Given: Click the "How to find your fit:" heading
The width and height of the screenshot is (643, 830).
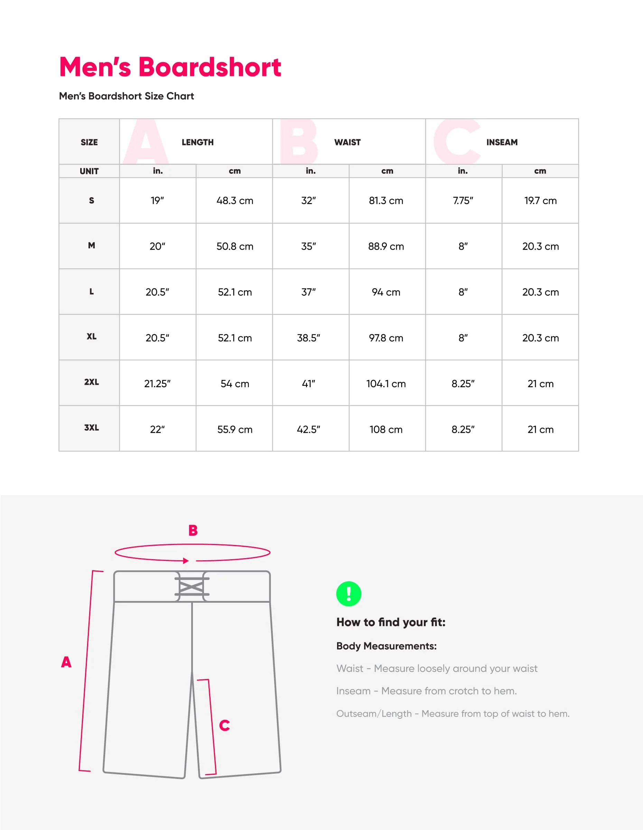Looking at the screenshot, I should (x=391, y=622).
